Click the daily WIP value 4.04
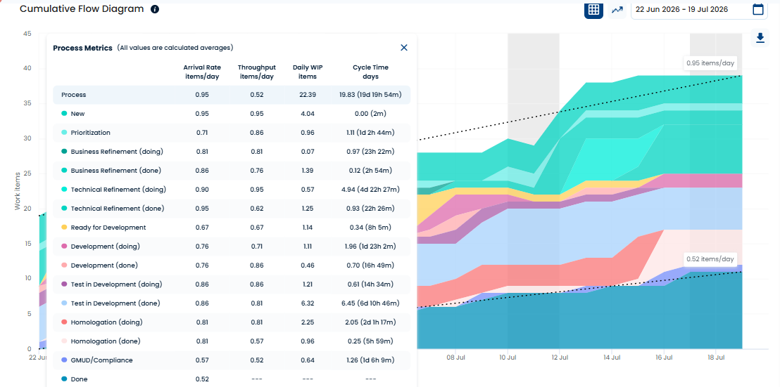780x387 pixels. pyautogui.click(x=308, y=114)
